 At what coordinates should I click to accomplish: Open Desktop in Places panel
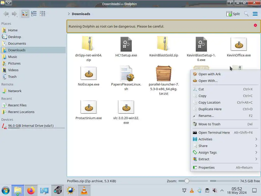click(x=33, y=37)
